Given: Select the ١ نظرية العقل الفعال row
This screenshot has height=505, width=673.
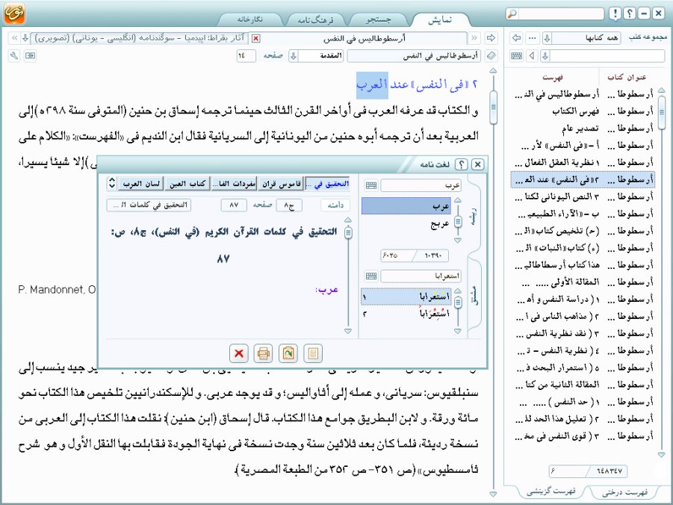Looking at the screenshot, I should click(x=583, y=162).
